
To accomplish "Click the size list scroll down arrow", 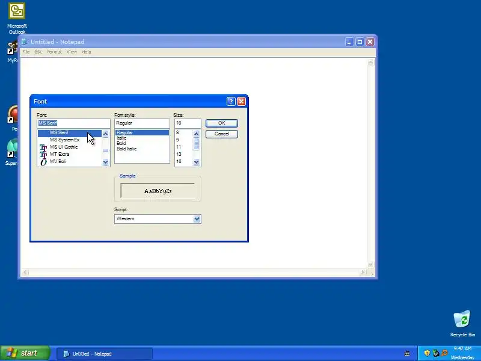I will (x=197, y=162).
